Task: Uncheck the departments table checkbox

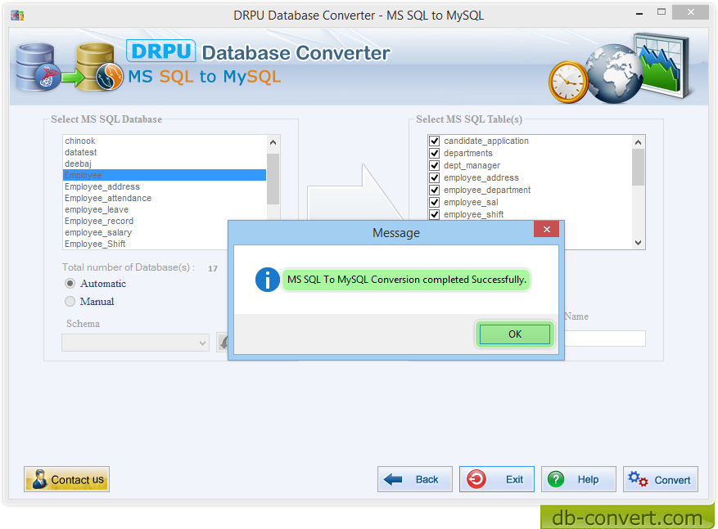Action: tap(435, 153)
